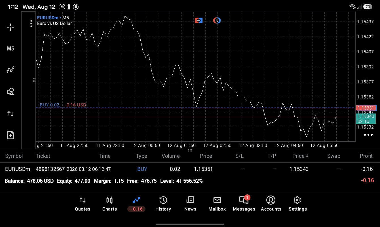The height and width of the screenshot is (227, 380).
Task: Select the red 1.15351 price label
Action: click(x=366, y=108)
